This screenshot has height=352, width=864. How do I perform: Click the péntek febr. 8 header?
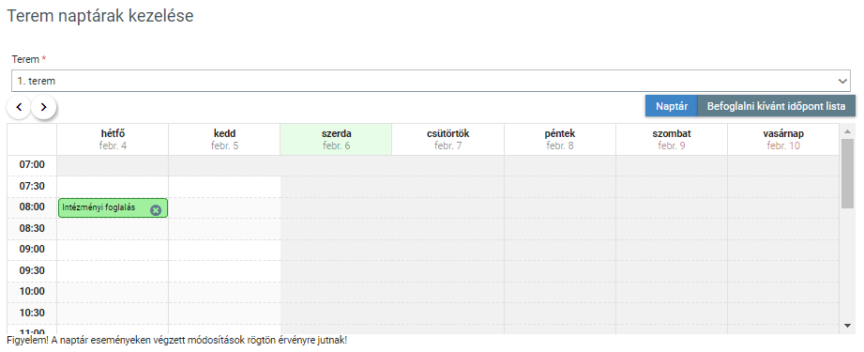(560, 140)
